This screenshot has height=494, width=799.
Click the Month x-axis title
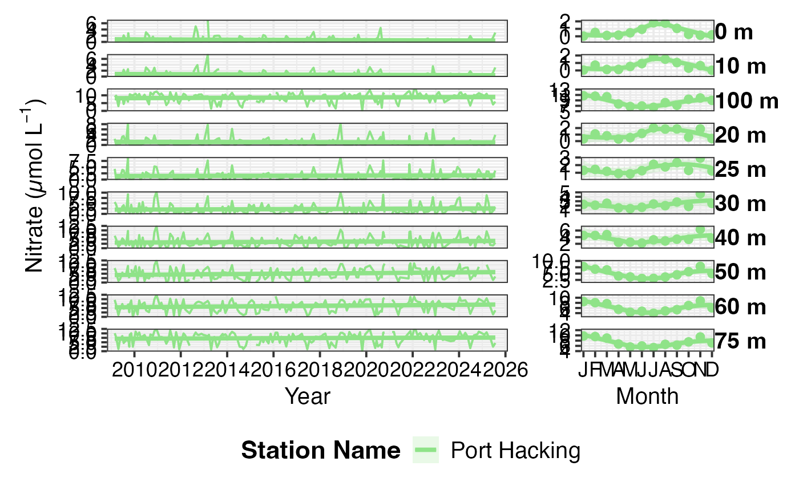[x=647, y=395]
